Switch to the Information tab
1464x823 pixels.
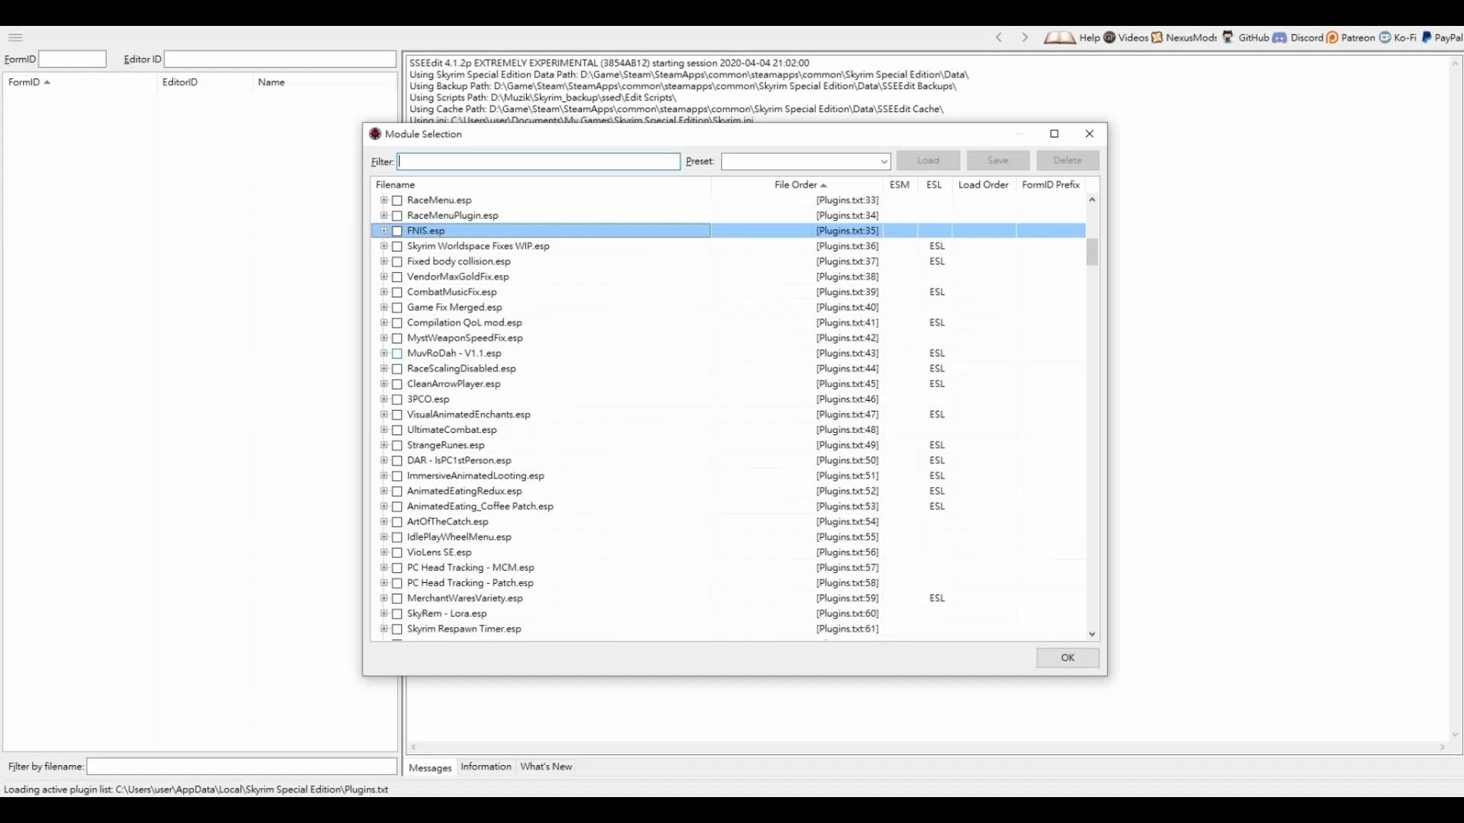(486, 767)
